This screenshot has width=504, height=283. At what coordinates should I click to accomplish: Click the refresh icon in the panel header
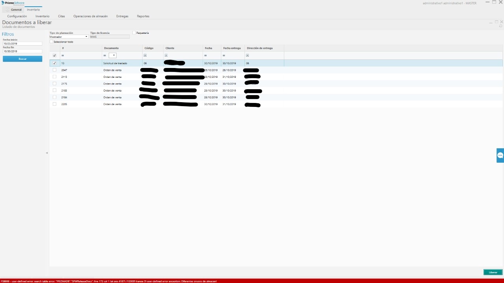coord(501,26)
